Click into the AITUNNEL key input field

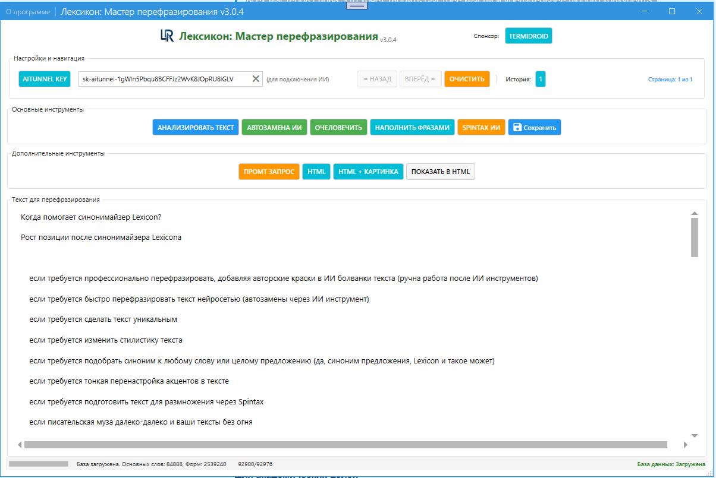click(x=164, y=79)
